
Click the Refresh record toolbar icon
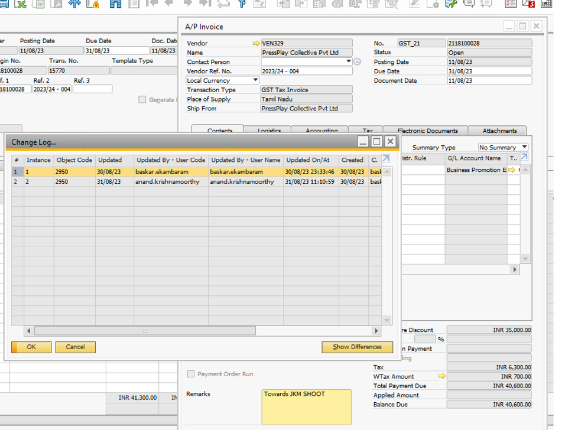224,4
